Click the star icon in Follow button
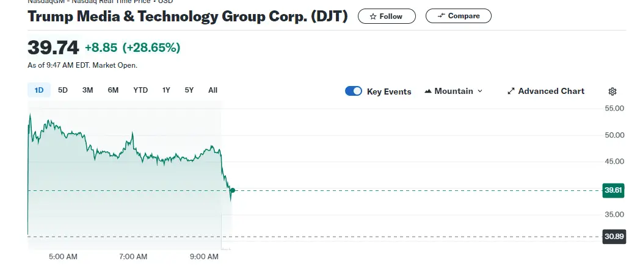The image size is (640, 269). (372, 16)
